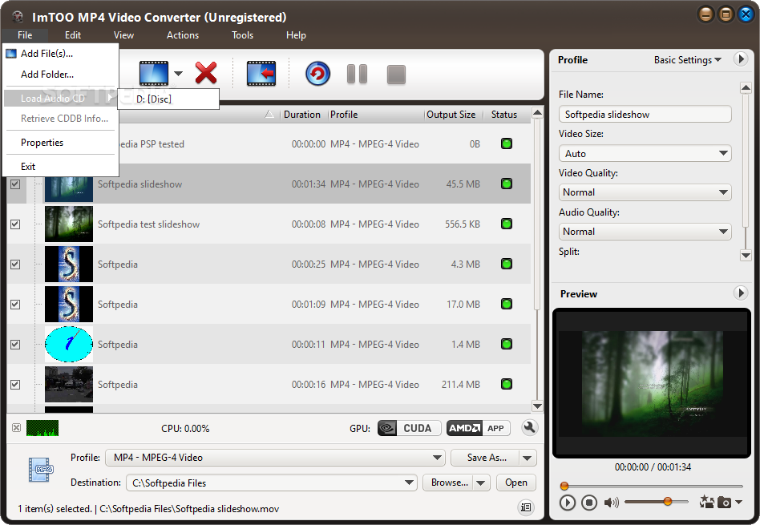Click the Browse button
This screenshot has height=525, width=760.
pyautogui.click(x=448, y=483)
